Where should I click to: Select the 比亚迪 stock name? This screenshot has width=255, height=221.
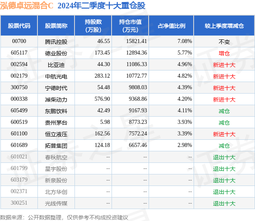pos(56,65)
